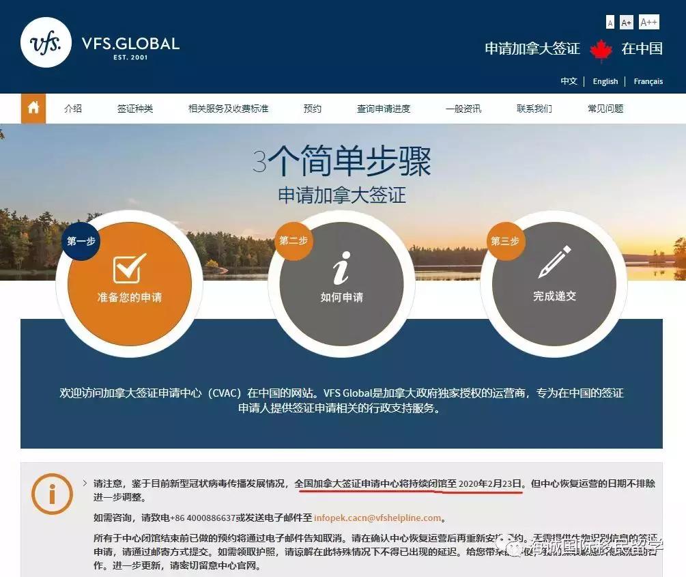Click the orange notice info icon

pyautogui.click(x=52, y=494)
